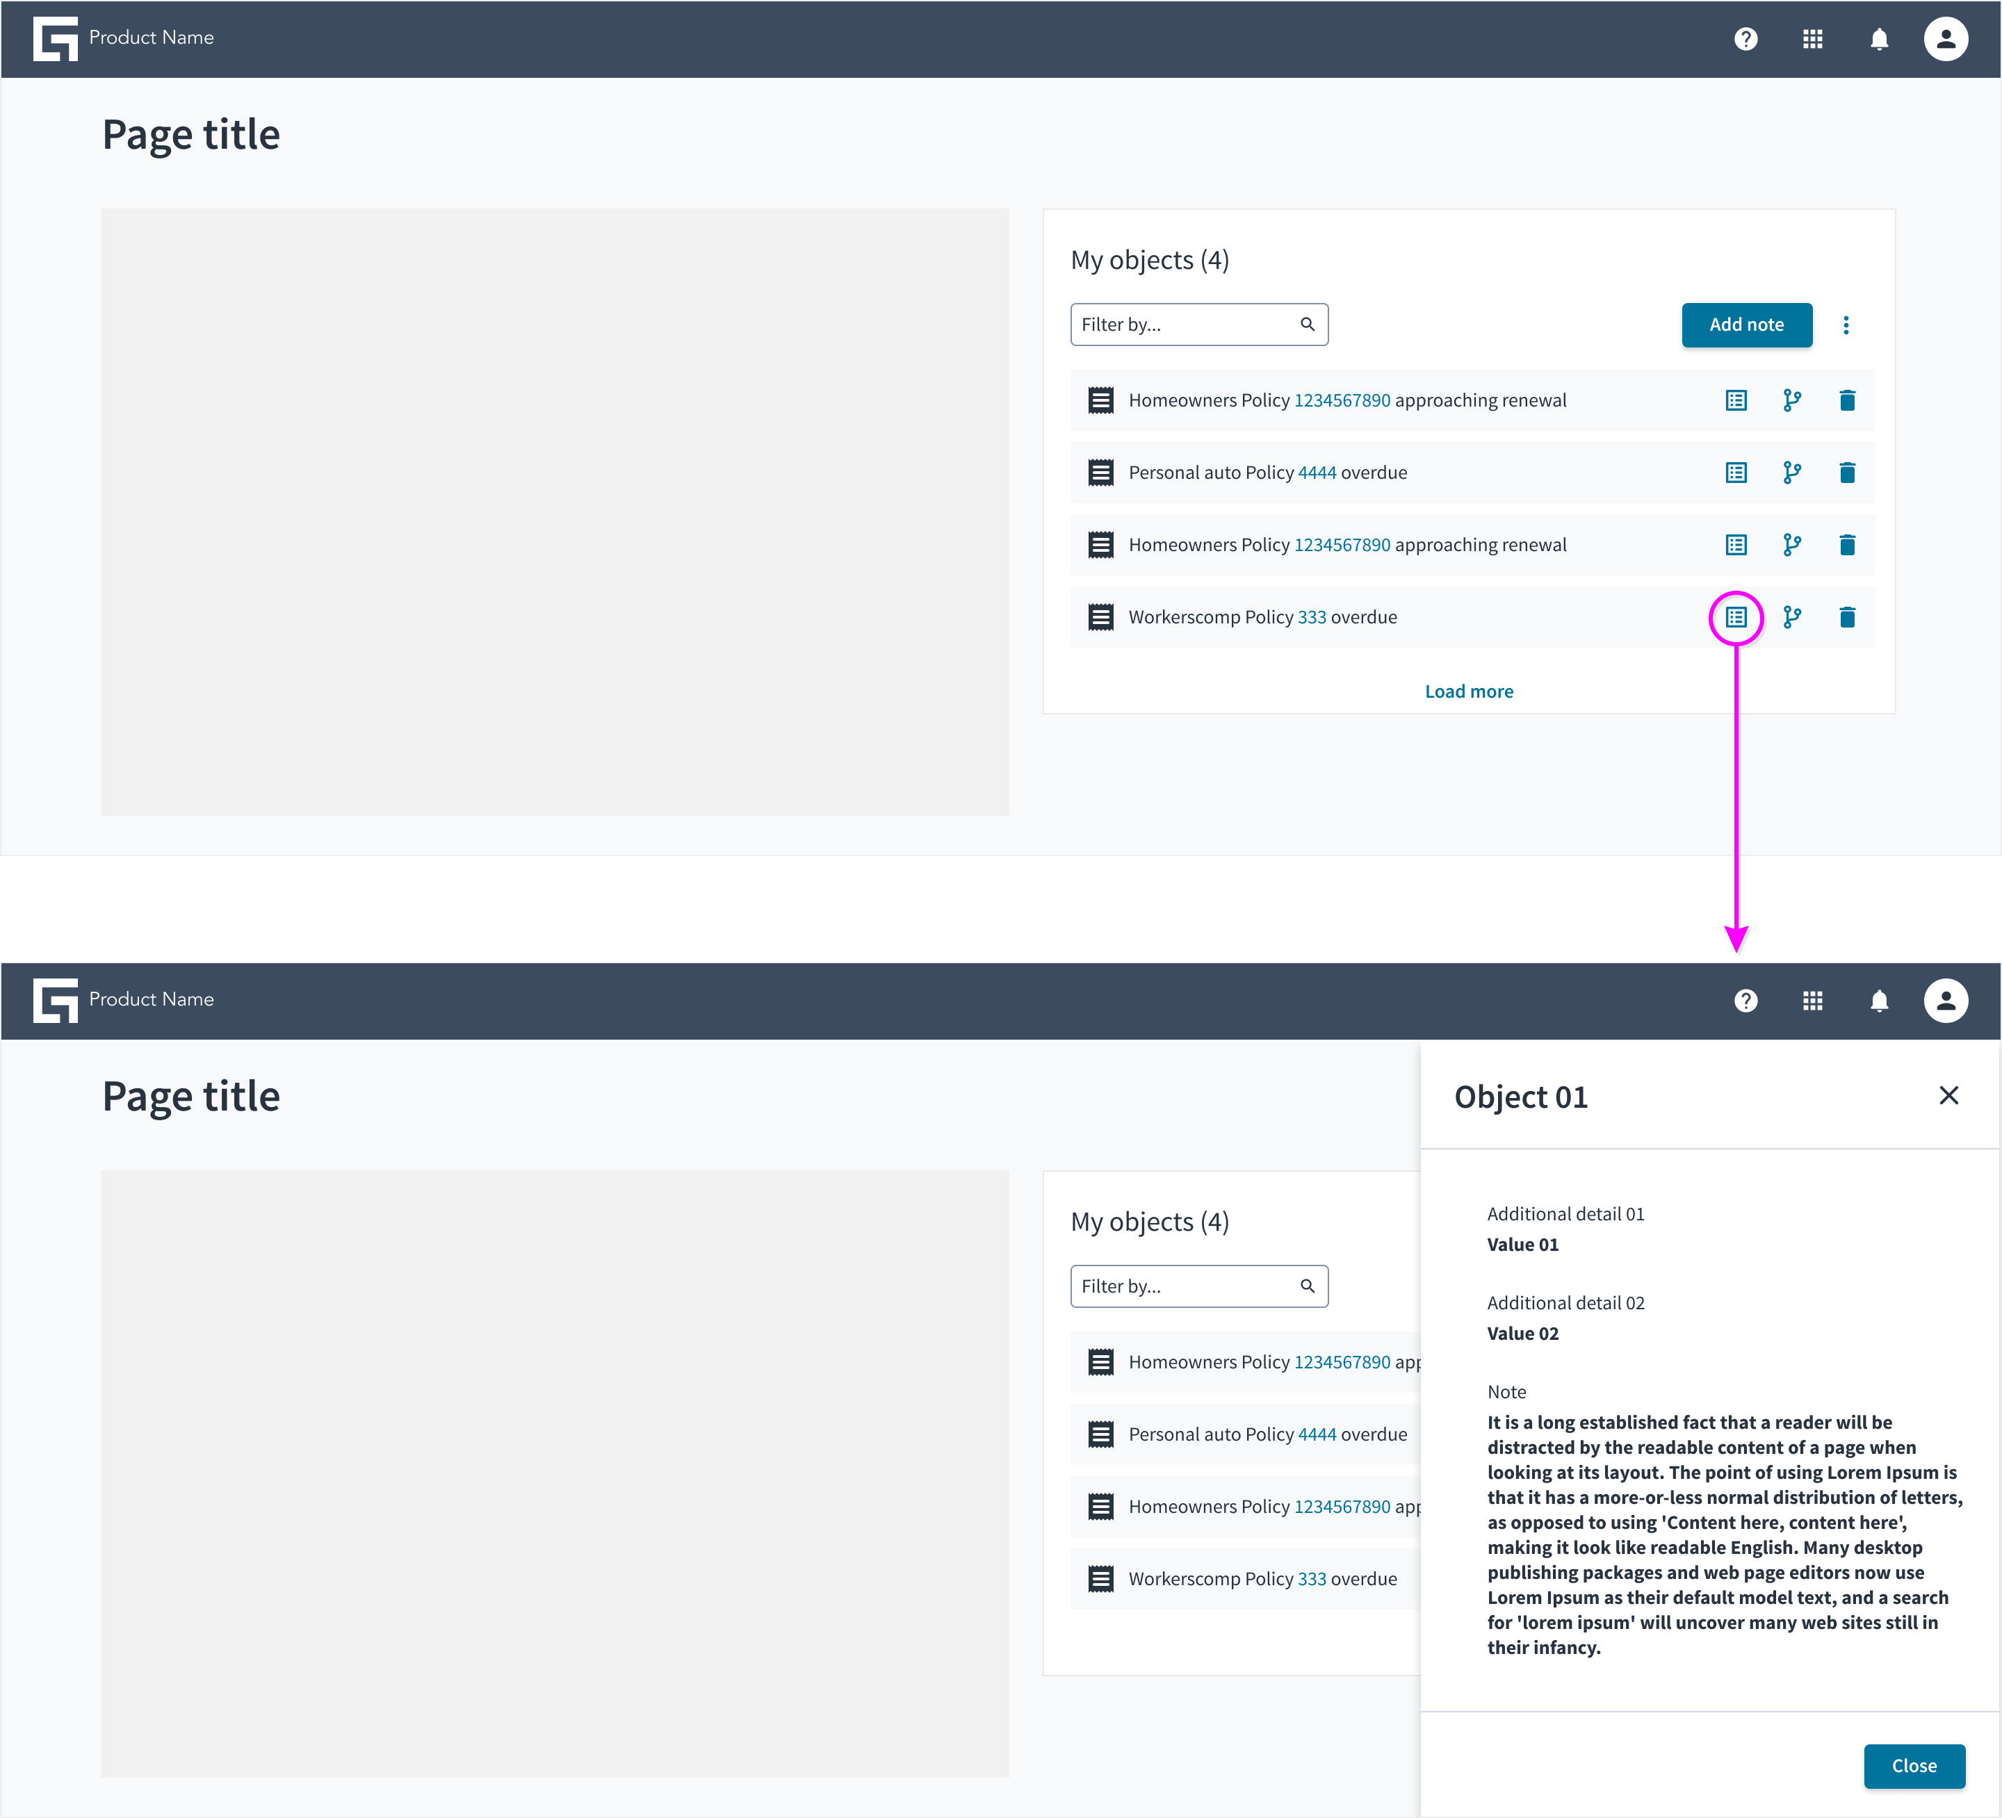Close Object 01 panel with X icon
The image size is (2002, 1818).
tap(1948, 1095)
